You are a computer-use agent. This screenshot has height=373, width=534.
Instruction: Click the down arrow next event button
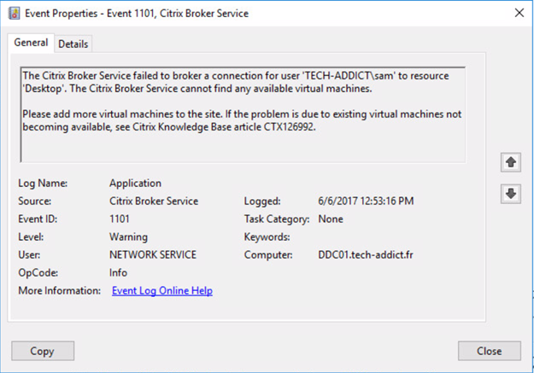[510, 194]
